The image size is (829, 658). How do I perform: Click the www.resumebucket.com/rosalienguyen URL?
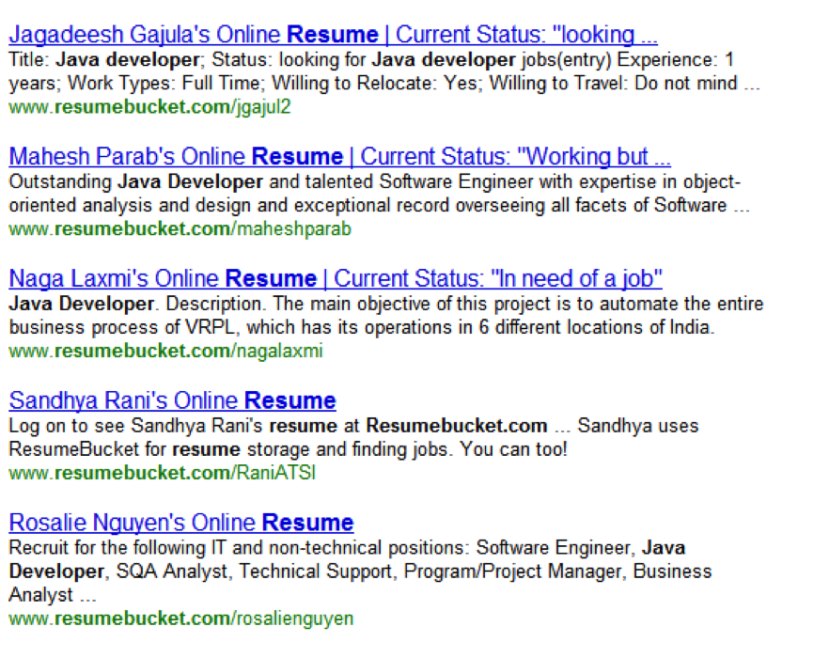point(180,619)
